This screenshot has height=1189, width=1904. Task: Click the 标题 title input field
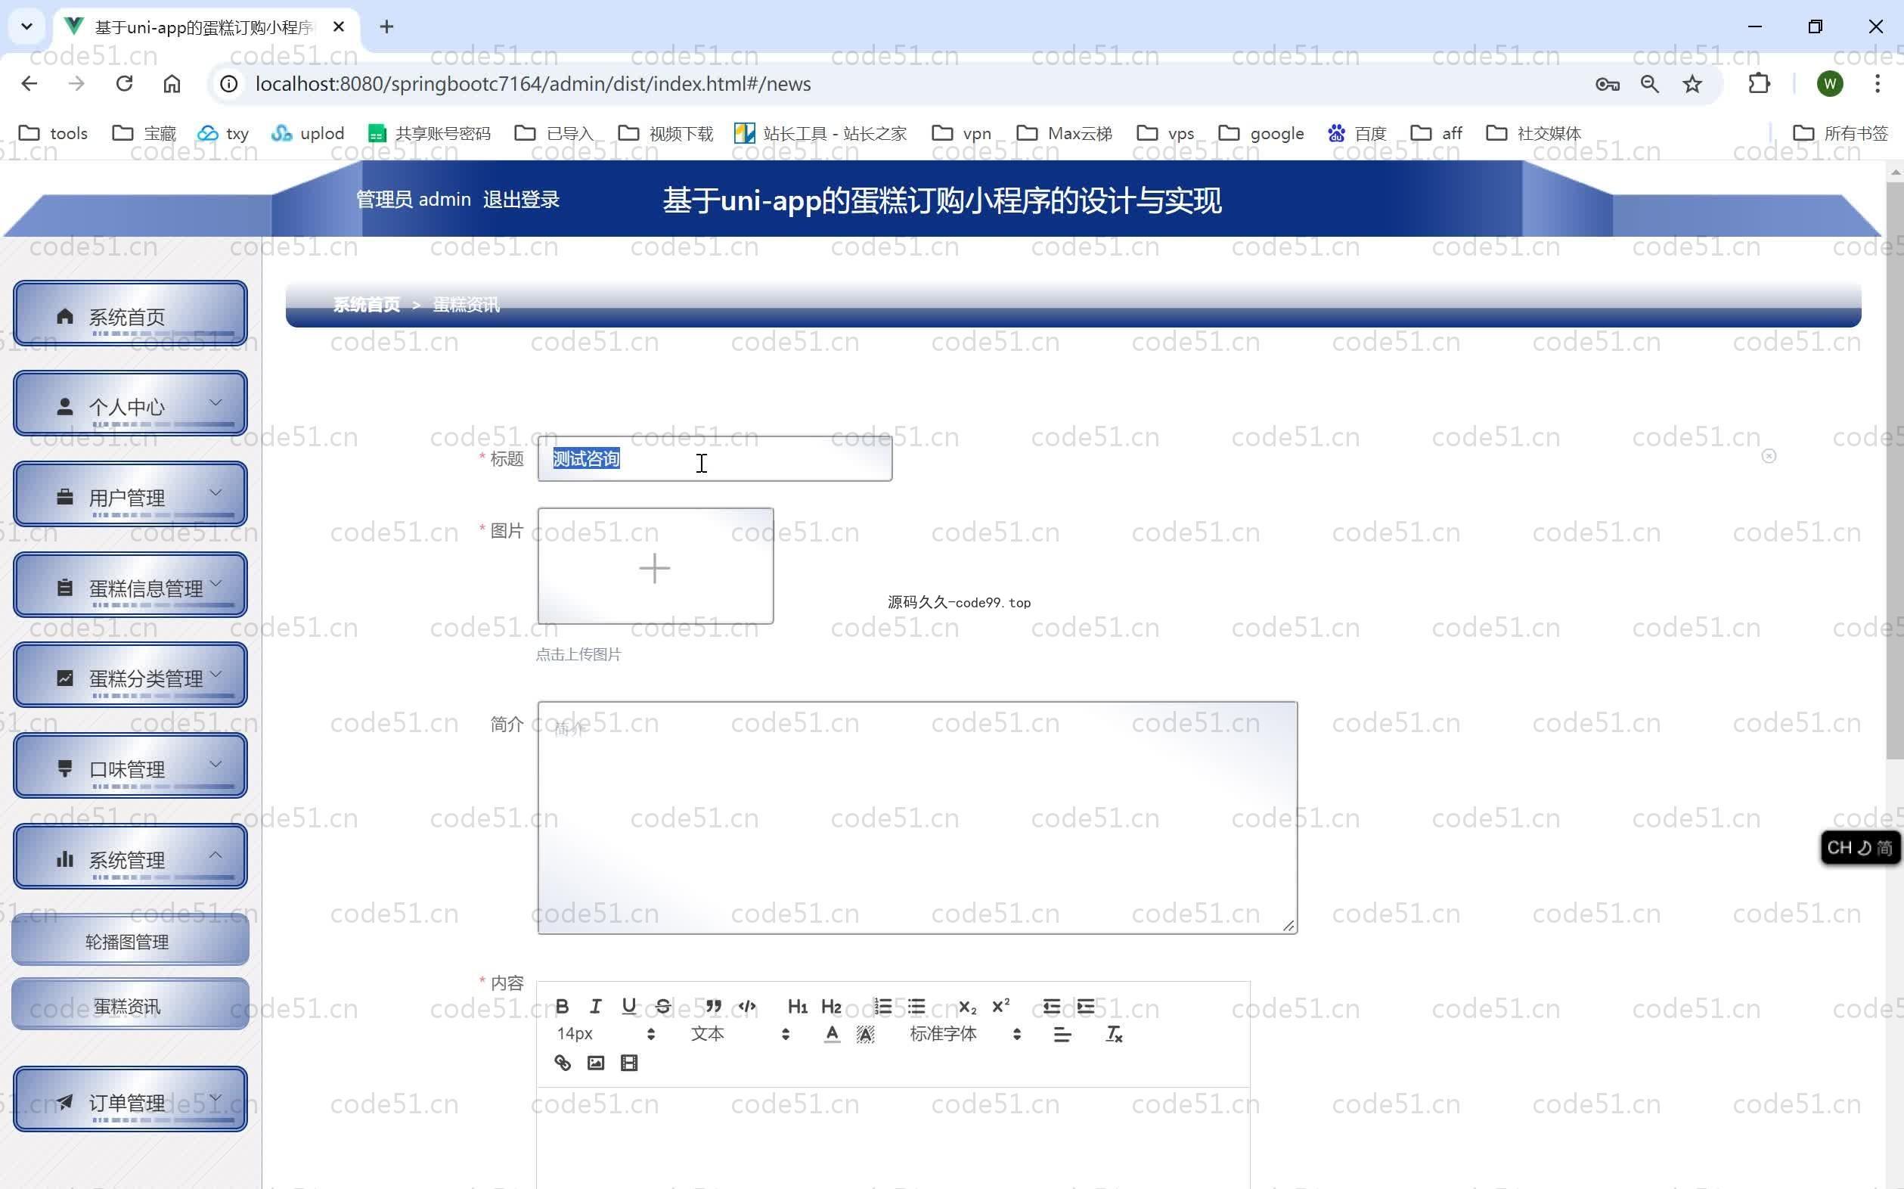[715, 458]
